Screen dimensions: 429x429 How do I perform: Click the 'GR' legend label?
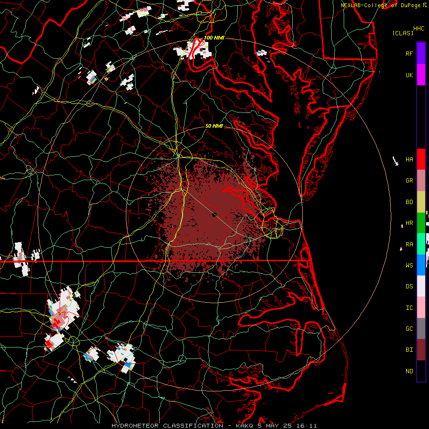(409, 181)
